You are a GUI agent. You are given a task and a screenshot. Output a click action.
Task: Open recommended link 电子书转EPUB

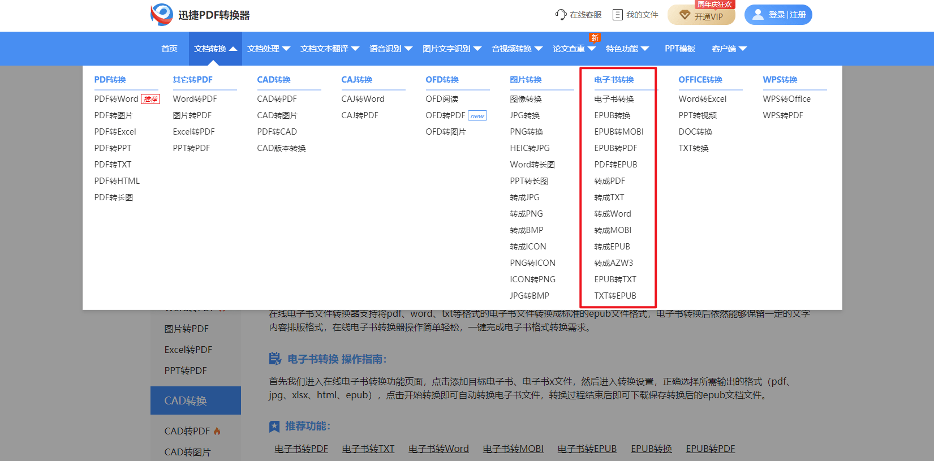pos(587,449)
